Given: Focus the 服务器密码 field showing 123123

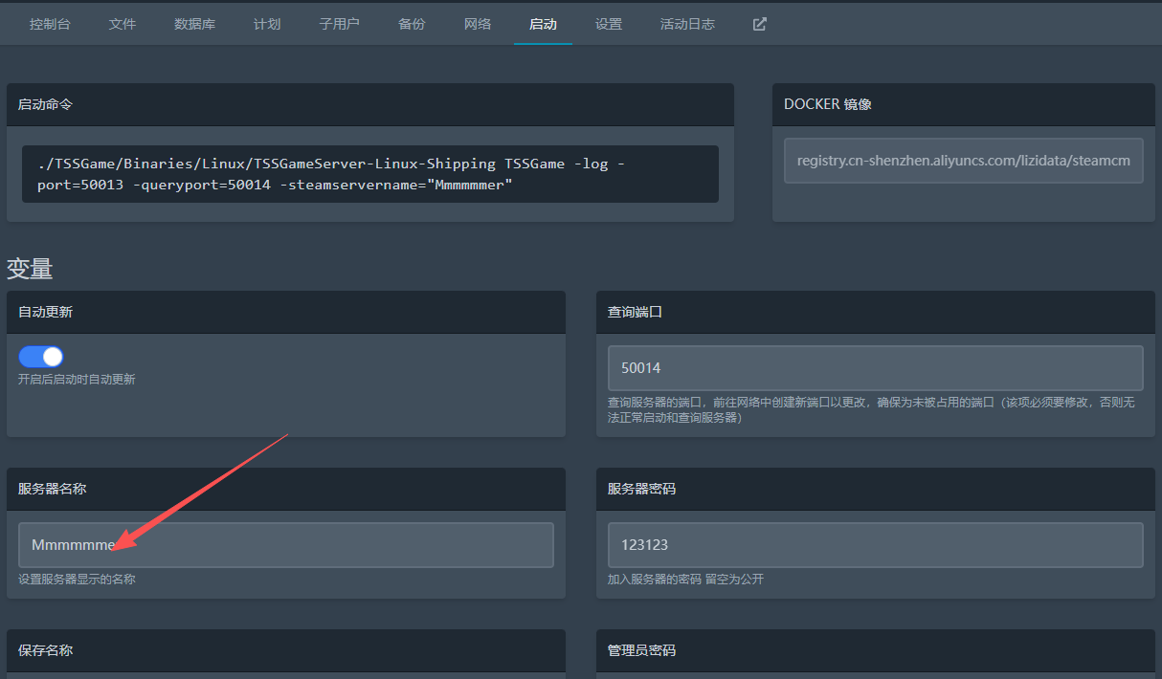Looking at the screenshot, I should 875,545.
